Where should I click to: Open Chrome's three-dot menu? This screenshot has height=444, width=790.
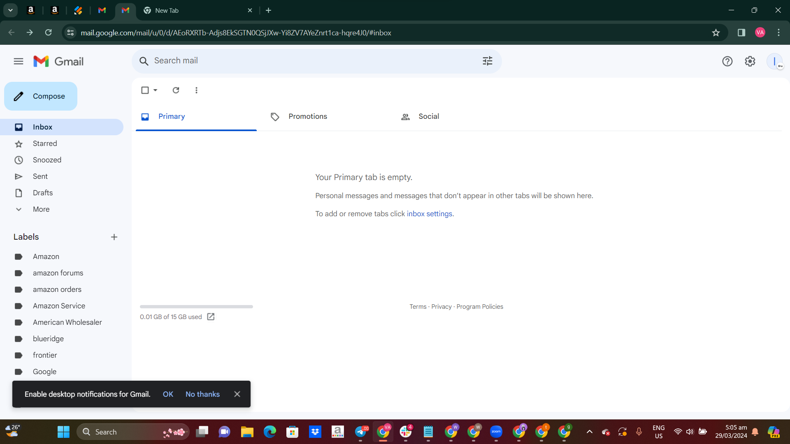(x=778, y=32)
